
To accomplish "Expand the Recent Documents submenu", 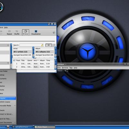I will (8, 123).
